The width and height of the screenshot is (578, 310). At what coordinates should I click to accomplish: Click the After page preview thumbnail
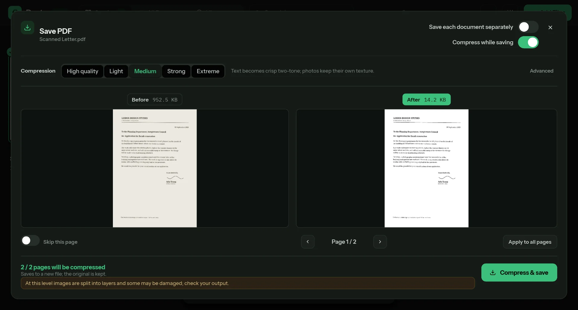pyautogui.click(x=427, y=168)
